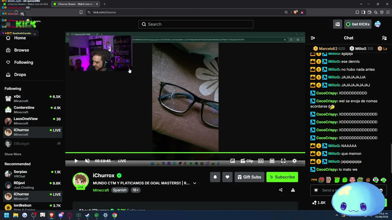Viewport: 392px width, 220px height.
Task: Open RDjavi recommended channel
Action: point(33,185)
